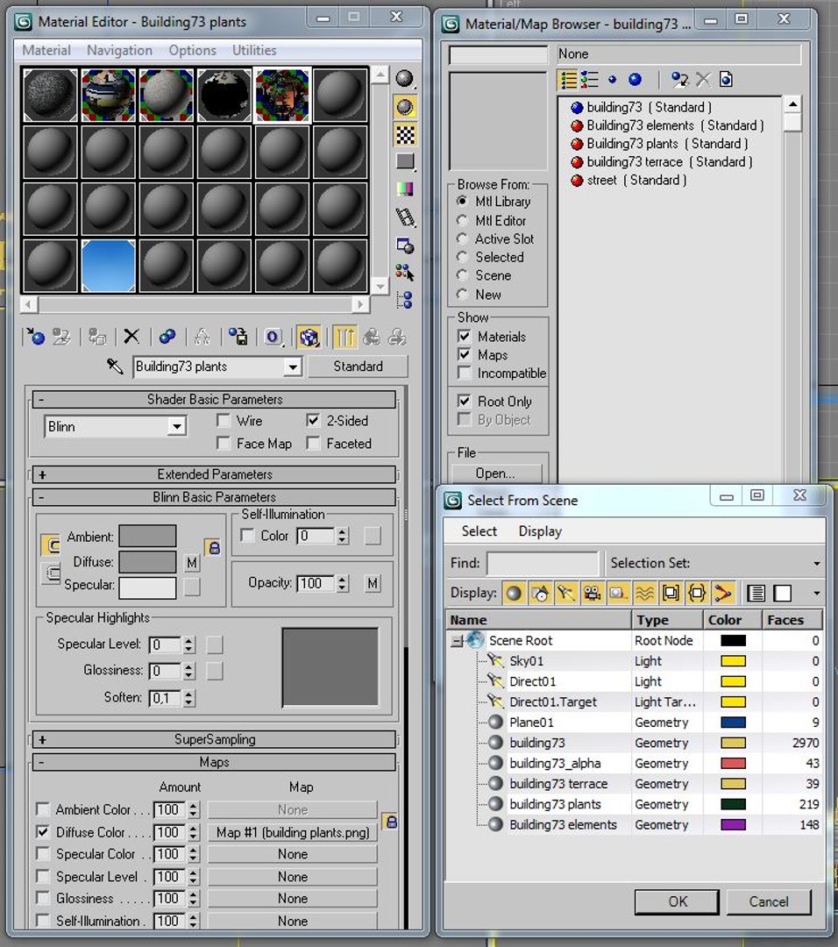Click OK in Select From Scene
This screenshot has width=838, height=947.
point(678,901)
